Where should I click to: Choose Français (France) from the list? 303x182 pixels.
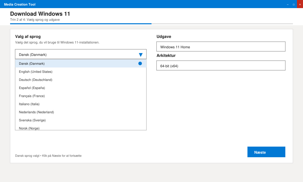[x=81, y=96]
